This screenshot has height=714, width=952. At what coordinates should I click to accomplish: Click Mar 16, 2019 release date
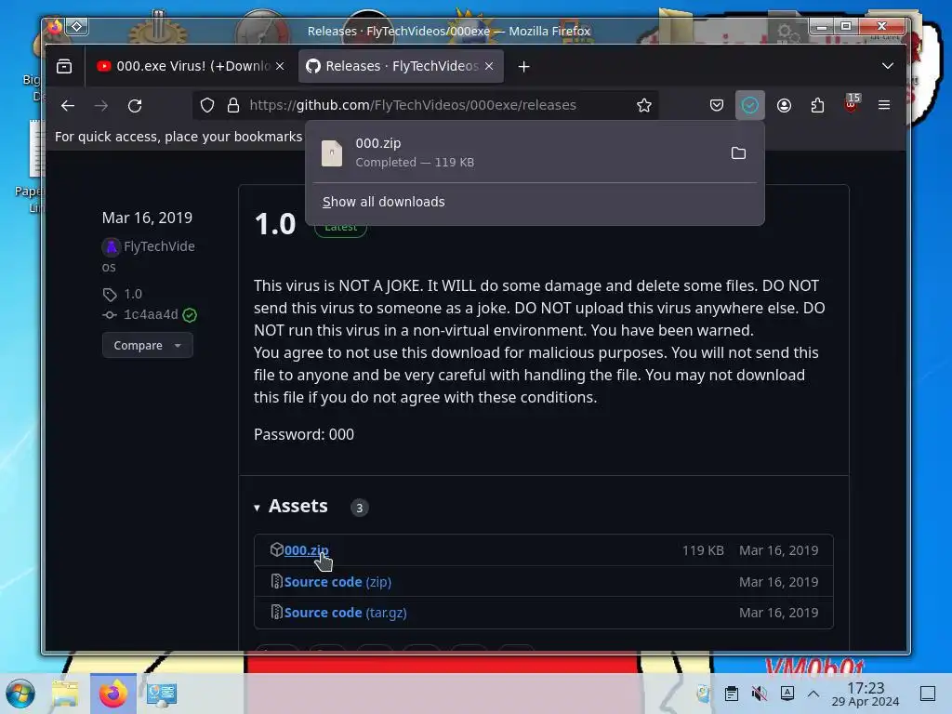pos(147,218)
